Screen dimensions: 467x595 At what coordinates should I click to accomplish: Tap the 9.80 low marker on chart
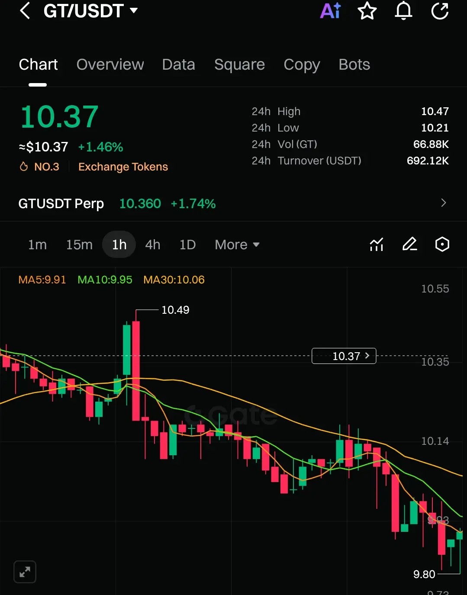pyautogui.click(x=424, y=574)
